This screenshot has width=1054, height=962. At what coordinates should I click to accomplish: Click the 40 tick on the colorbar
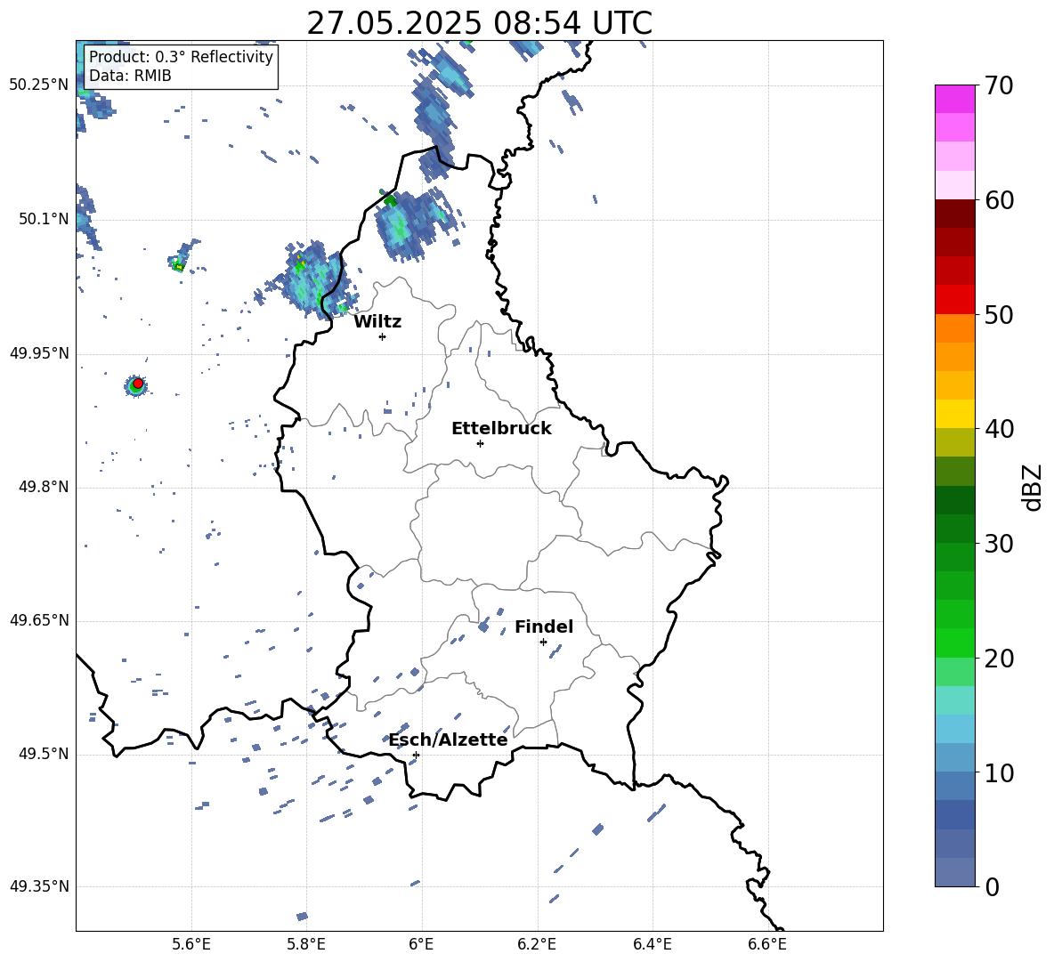pos(999,429)
